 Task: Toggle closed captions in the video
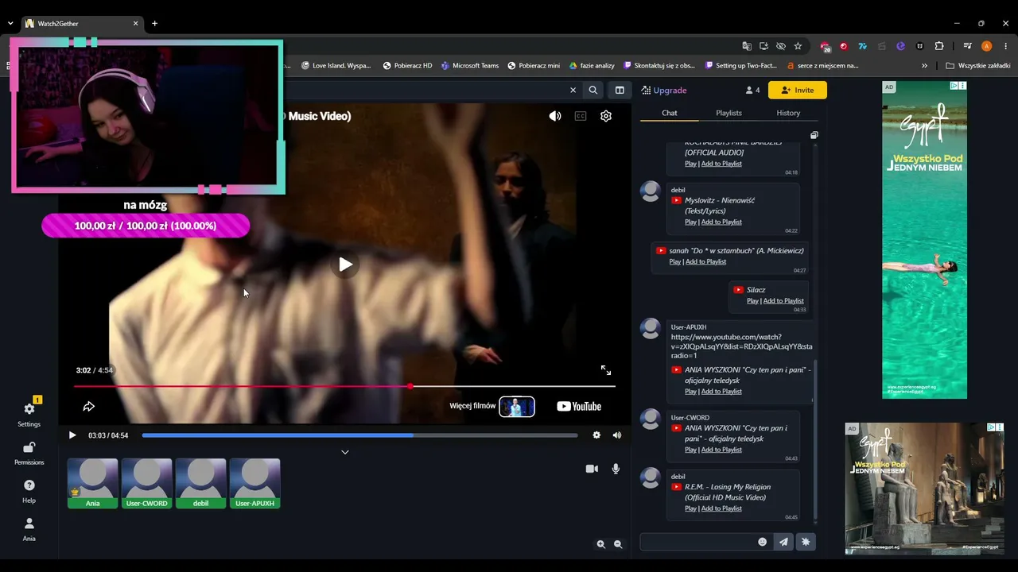(581, 116)
